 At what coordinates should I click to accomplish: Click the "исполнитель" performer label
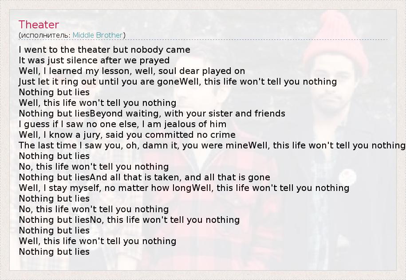coord(45,35)
